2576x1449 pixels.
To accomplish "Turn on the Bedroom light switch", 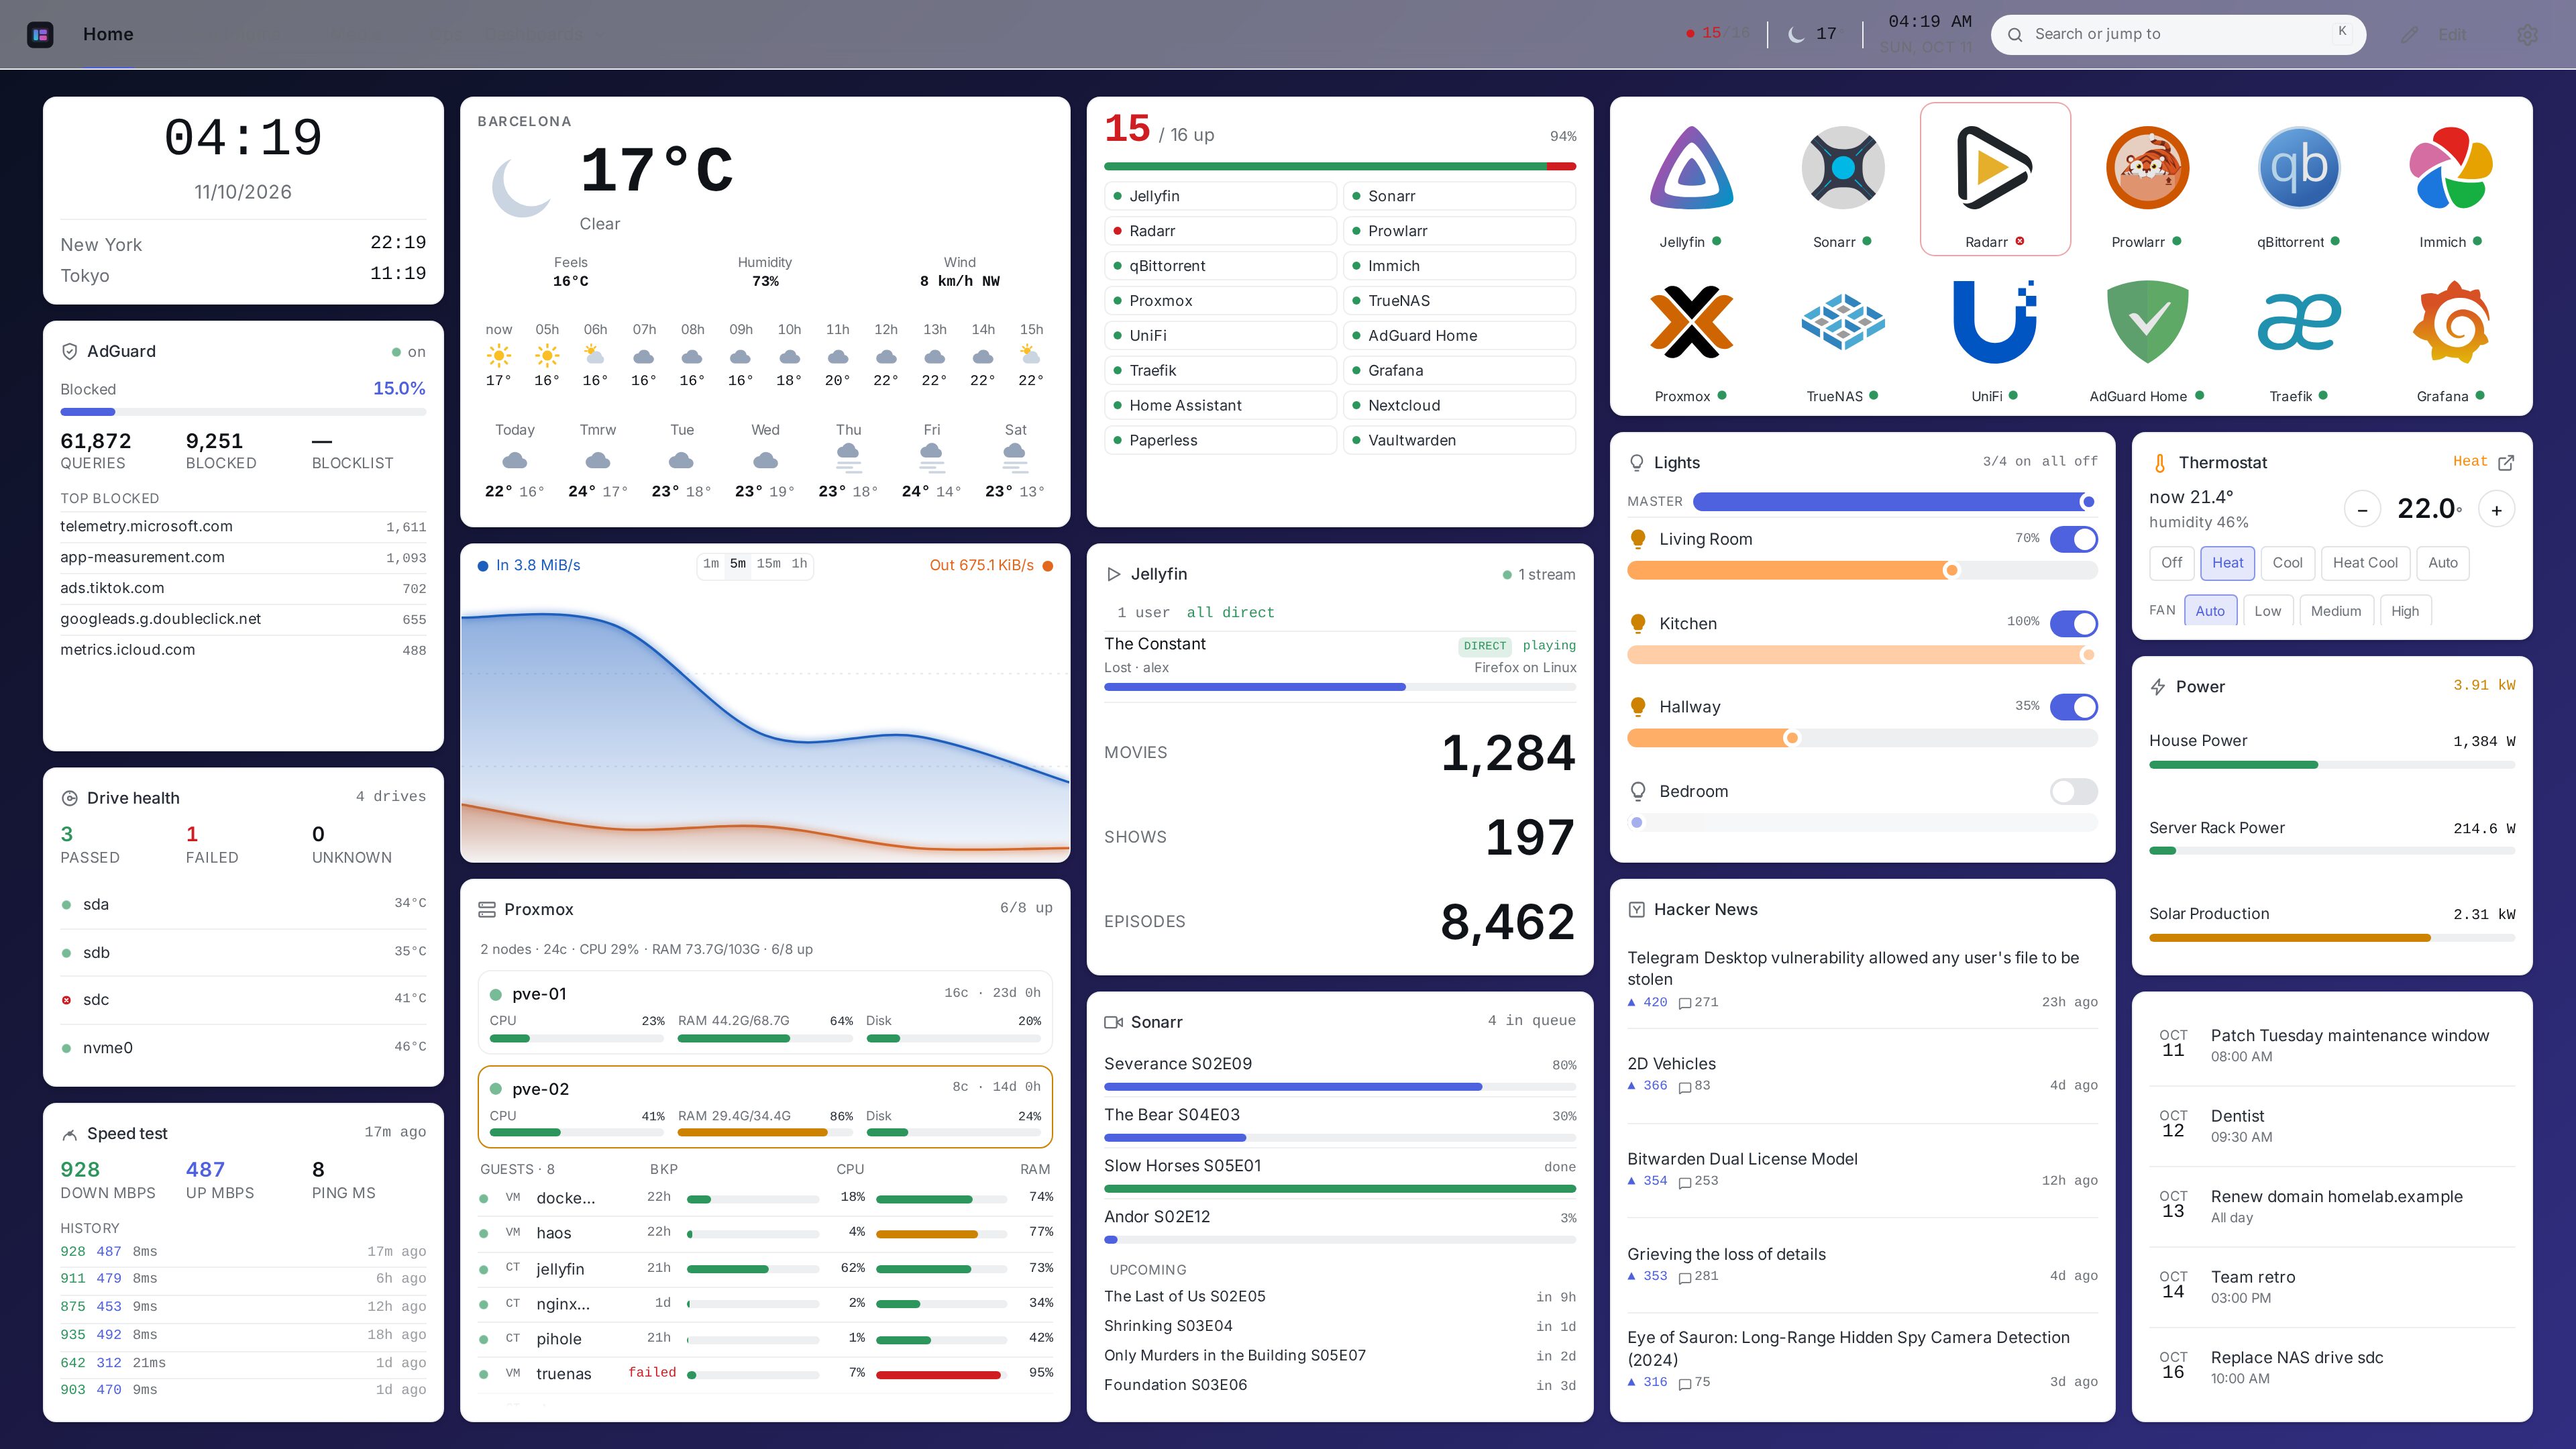I will (x=2073, y=791).
